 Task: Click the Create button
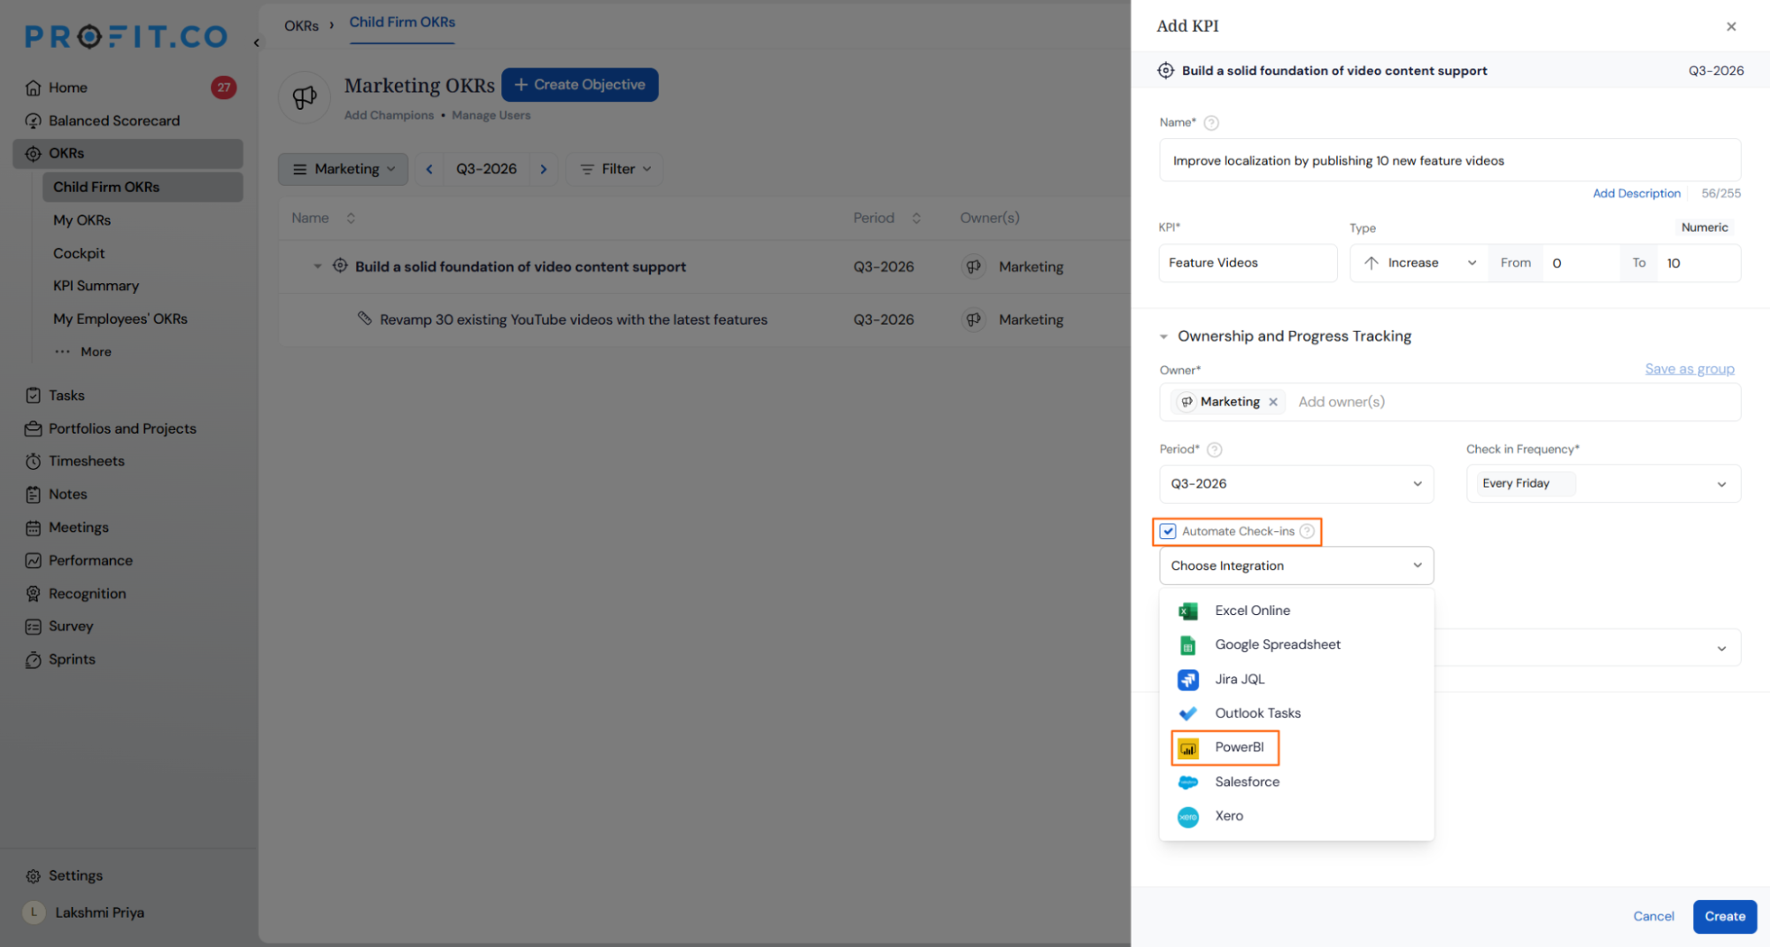pyautogui.click(x=1724, y=917)
